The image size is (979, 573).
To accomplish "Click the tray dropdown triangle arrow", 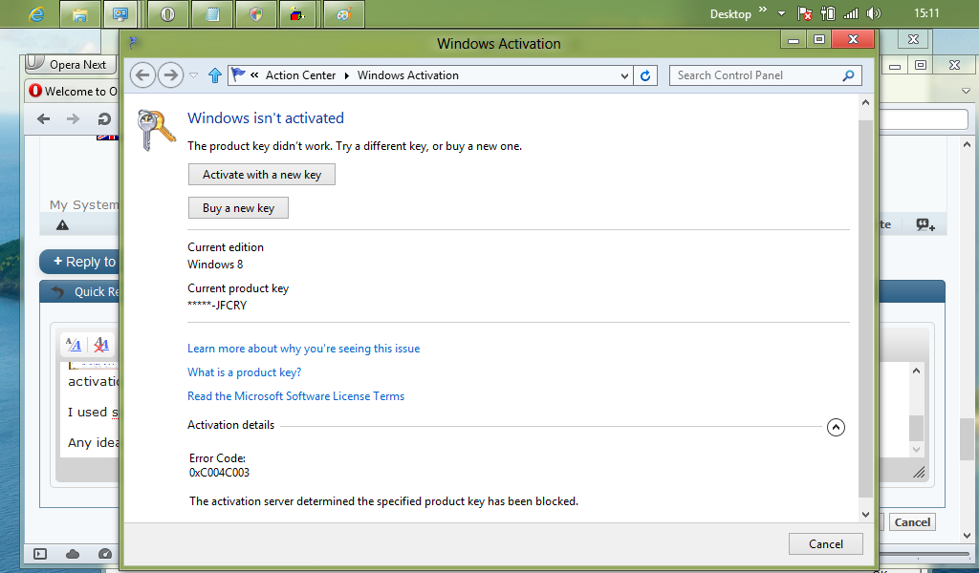I will tap(781, 13).
